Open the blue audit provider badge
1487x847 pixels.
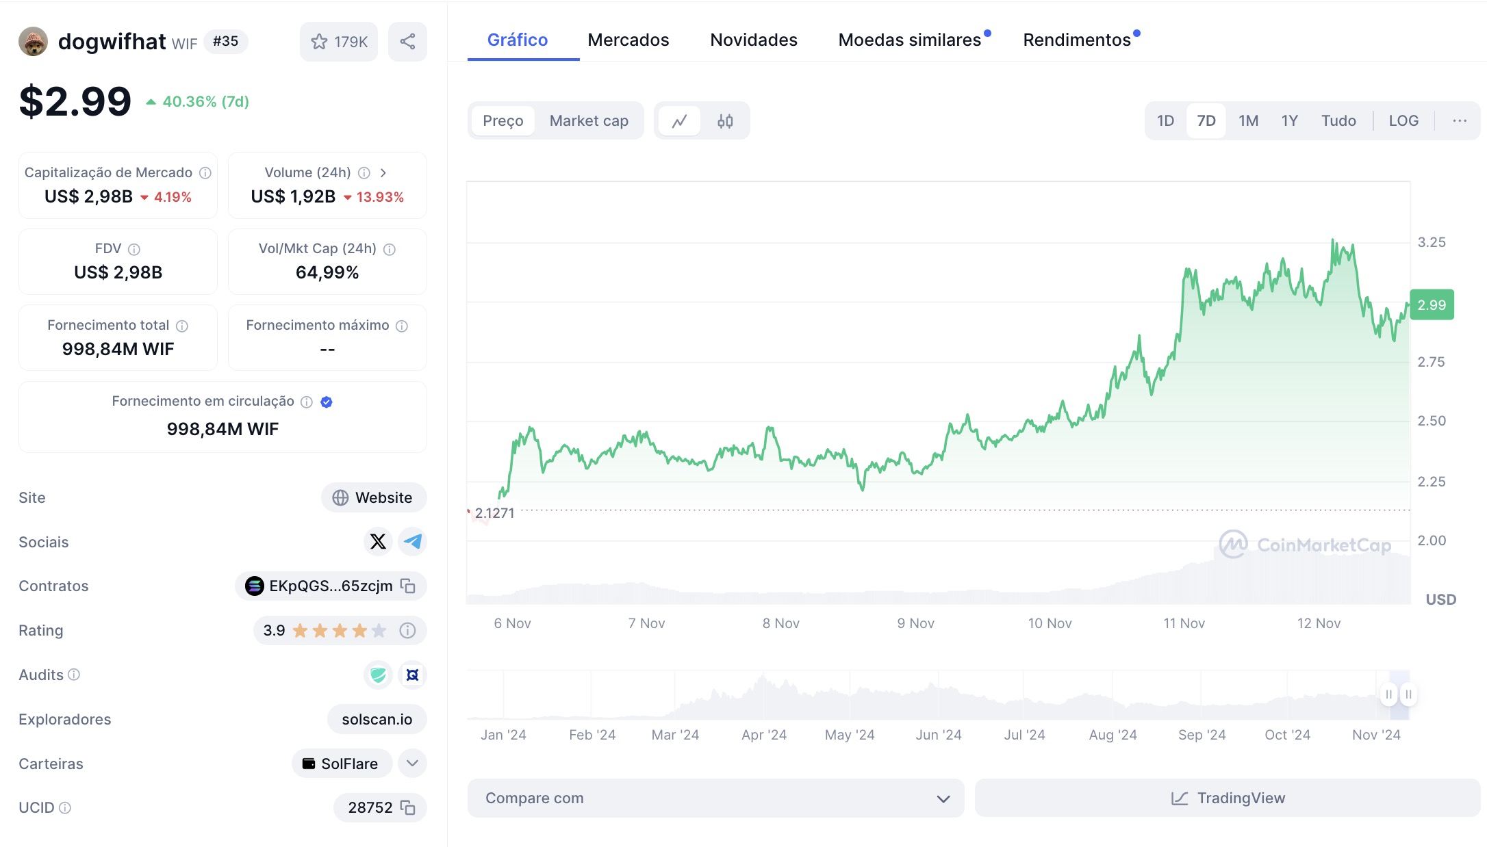(413, 675)
